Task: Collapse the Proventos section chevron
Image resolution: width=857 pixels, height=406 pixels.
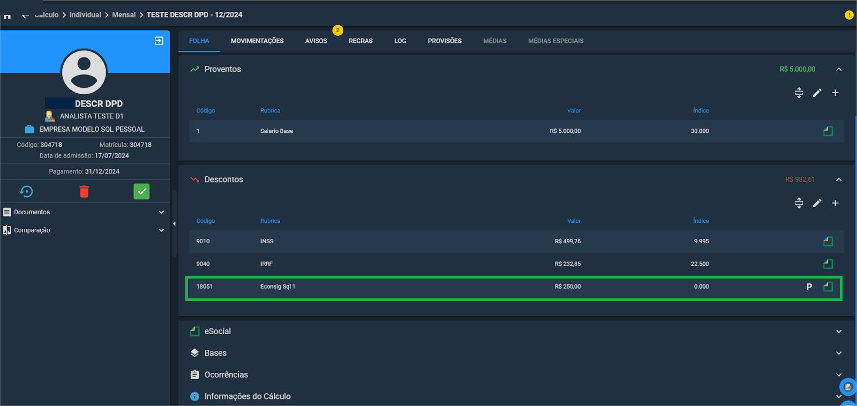Action: [x=839, y=69]
